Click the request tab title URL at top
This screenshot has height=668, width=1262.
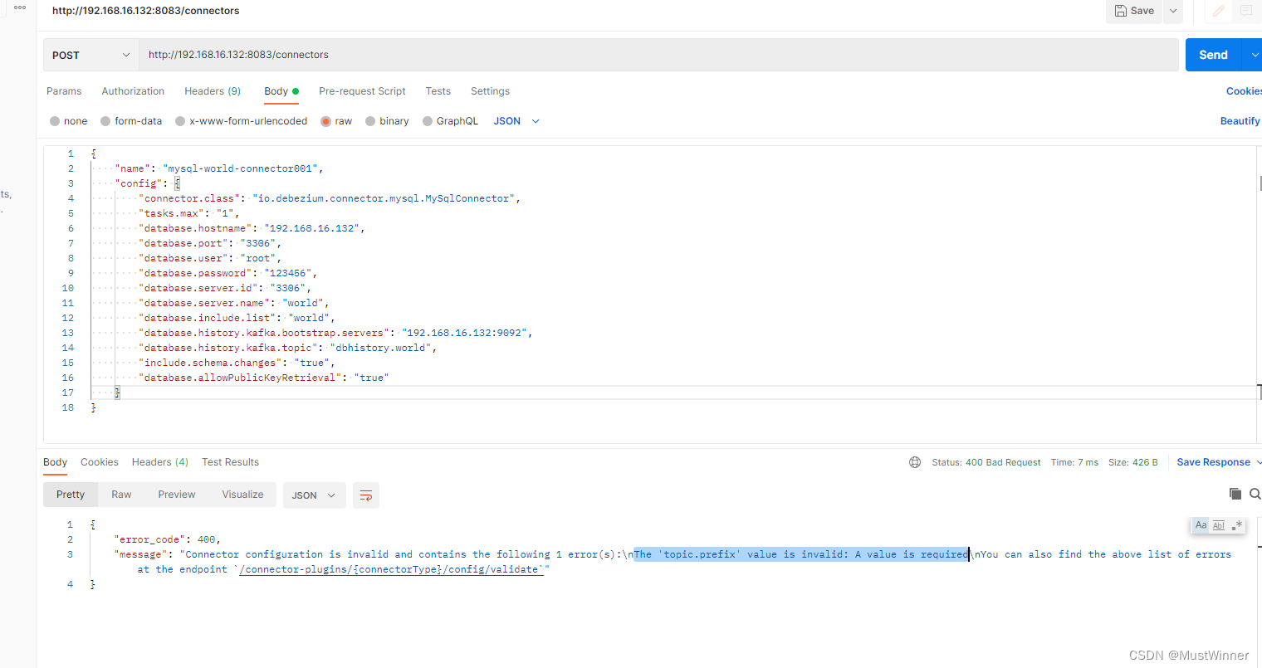pyautogui.click(x=145, y=11)
